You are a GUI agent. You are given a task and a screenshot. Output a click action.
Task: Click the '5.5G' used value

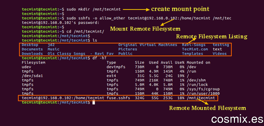coord(153,76)
